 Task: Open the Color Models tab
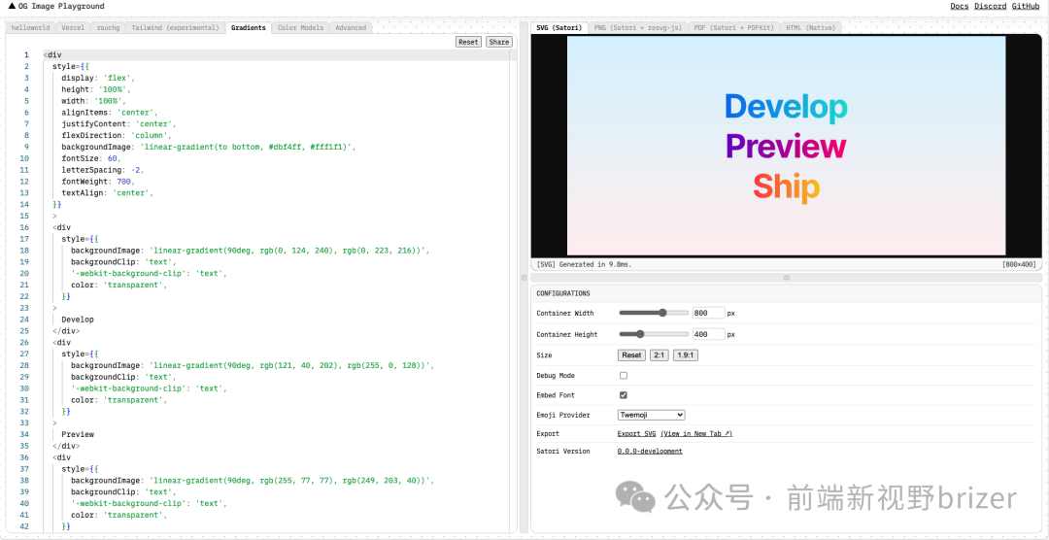(300, 27)
